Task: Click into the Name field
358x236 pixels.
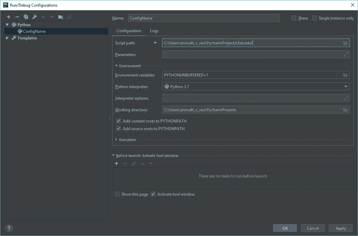Action: tap(204, 18)
